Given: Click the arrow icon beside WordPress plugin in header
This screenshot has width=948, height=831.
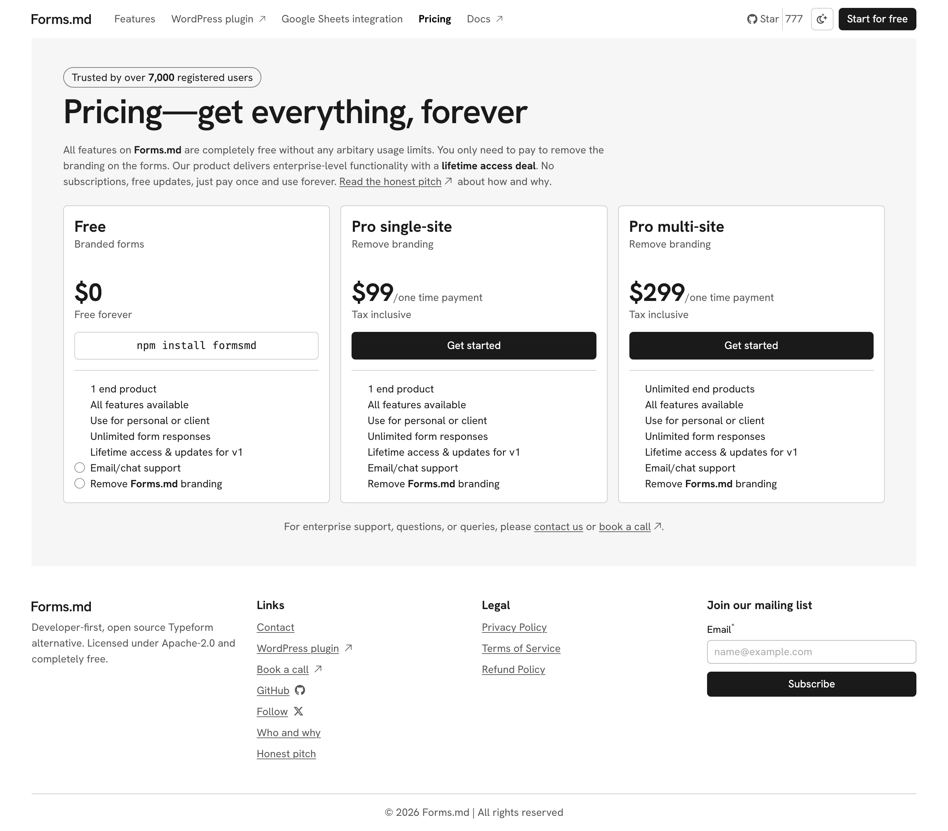Looking at the screenshot, I should tap(262, 19).
